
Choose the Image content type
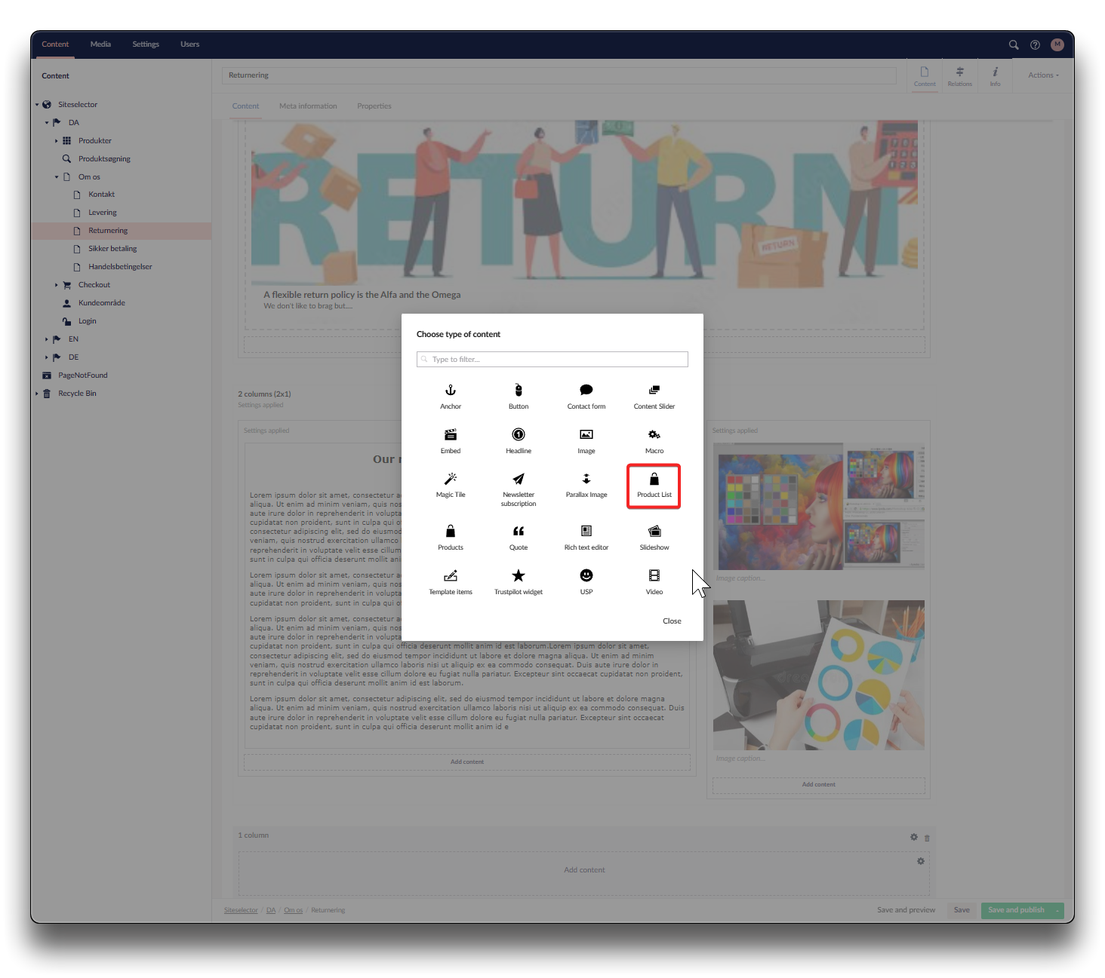pyautogui.click(x=586, y=441)
